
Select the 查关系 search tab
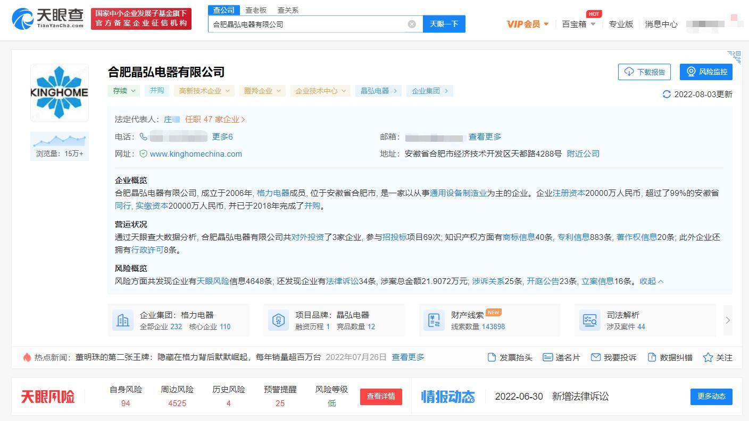coord(288,10)
